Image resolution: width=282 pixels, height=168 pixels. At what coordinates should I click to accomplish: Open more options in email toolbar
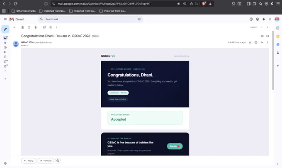56,27
